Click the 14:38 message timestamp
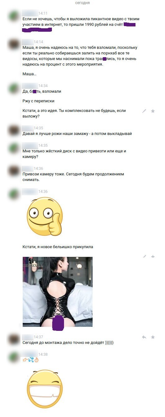 coord(43,354)
